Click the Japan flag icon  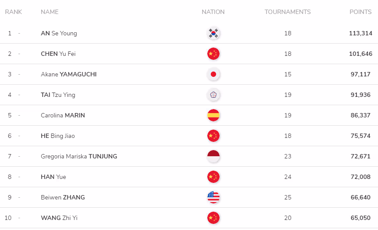pos(213,74)
